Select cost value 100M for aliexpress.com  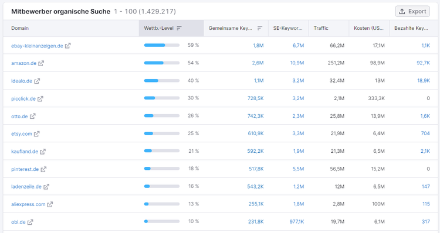click(x=378, y=204)
